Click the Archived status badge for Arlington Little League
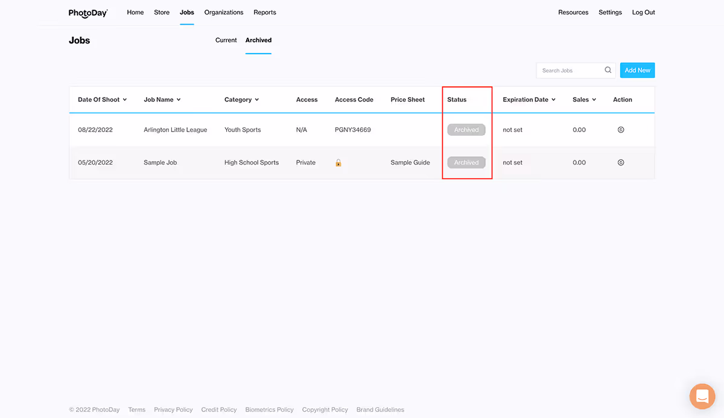This screenshot has height=418, width=724. point(466,130)
